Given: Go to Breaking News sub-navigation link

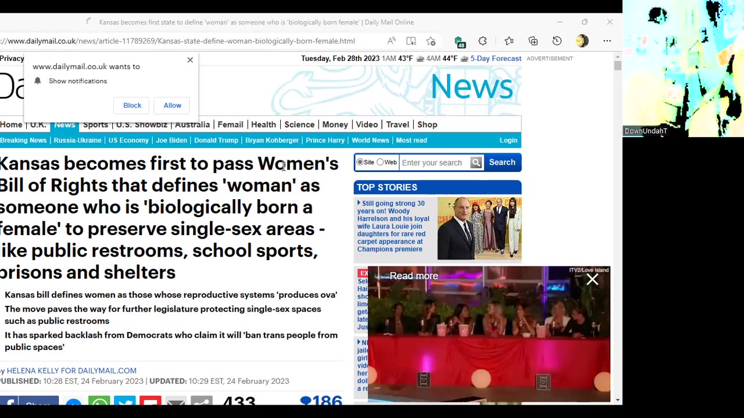Looking at the screenshot, I should tap(23, 140).
